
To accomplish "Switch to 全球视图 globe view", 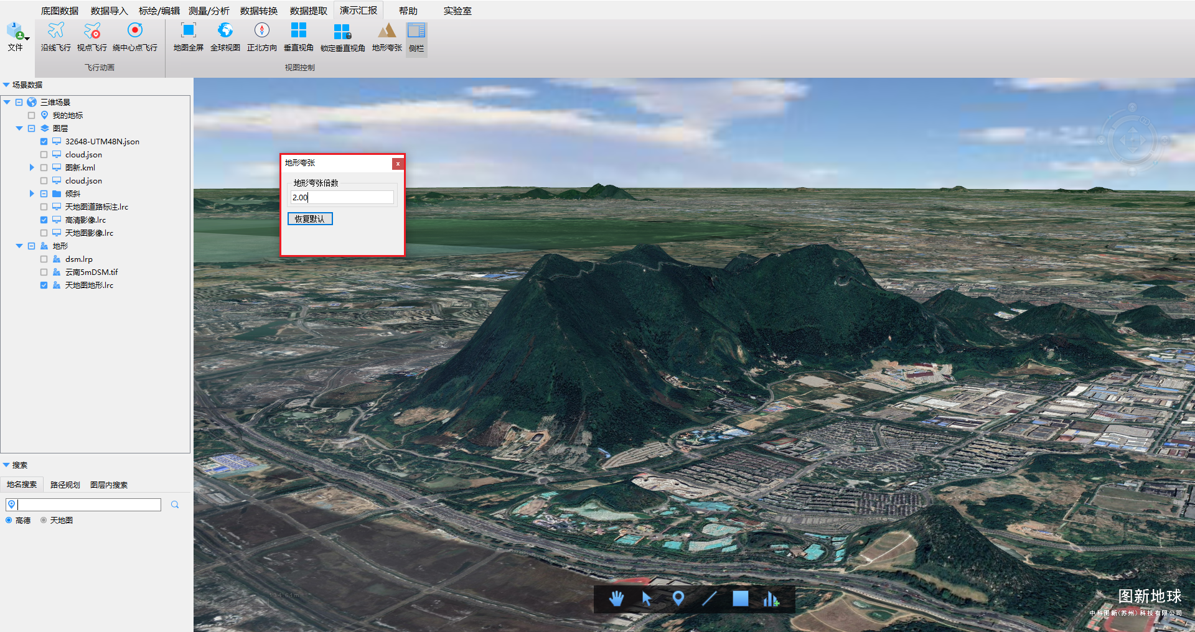I will pos(225,37).
